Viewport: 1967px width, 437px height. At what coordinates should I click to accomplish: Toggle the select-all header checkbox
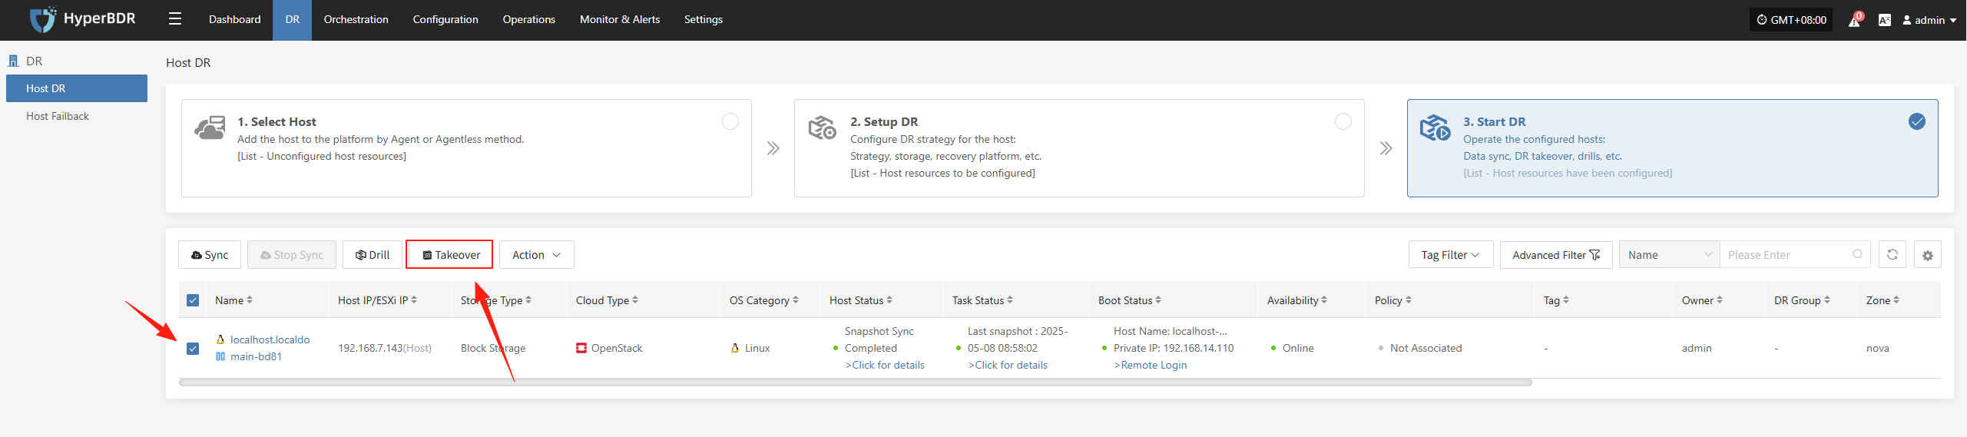pyautogui.click(x=193, y=300)
